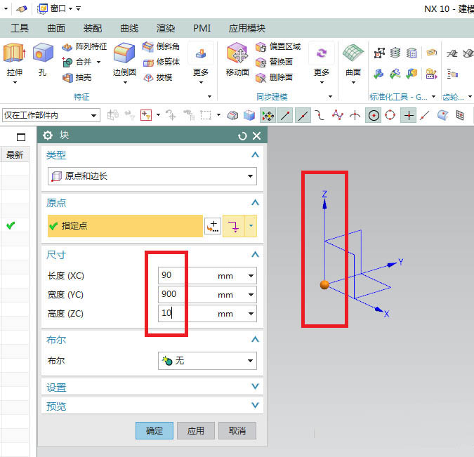Open the selection scope dropdown 仅在工作部件内

[x=51, y=115]
